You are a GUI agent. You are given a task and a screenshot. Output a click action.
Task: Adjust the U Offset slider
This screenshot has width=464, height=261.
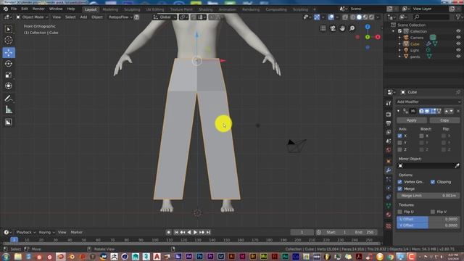click(428, 219)
